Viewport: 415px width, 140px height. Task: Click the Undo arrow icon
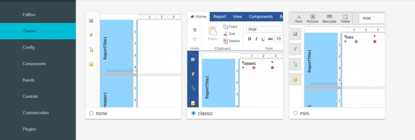(195, 30)
